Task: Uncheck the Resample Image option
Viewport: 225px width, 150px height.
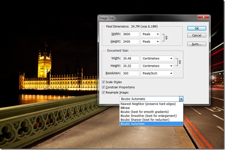Action: coord(104,92)
